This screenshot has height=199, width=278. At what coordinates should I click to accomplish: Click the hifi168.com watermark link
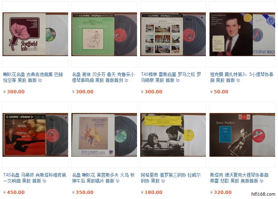tap(263, 194)
